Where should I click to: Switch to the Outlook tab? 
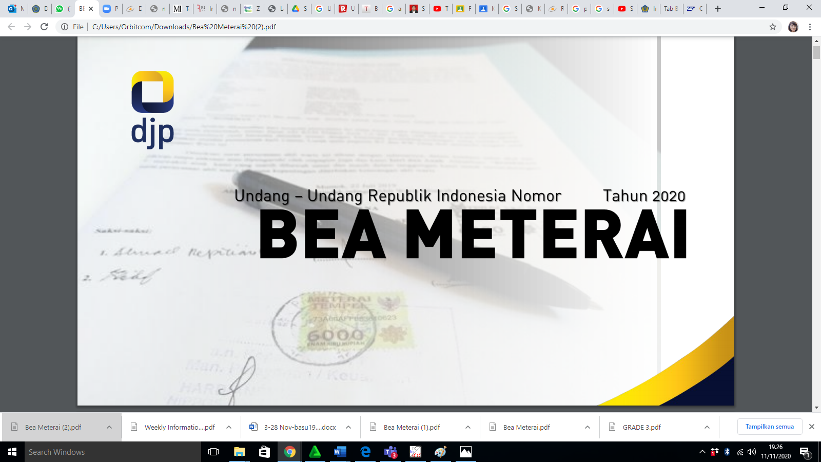pyautogui.click(x=15, y=9)
